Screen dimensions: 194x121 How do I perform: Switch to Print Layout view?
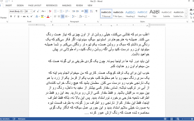[x=172, y=119]
